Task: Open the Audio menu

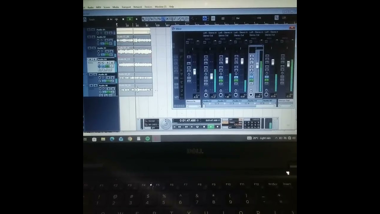Action: (x=91, y=7)
